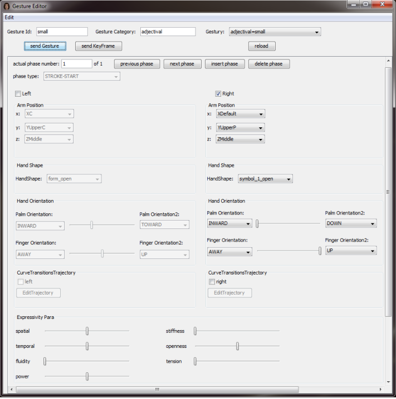Screen dimensions: 396x399
Task: Open left HandShape form_open dropdown
Action: pos(74,179)
